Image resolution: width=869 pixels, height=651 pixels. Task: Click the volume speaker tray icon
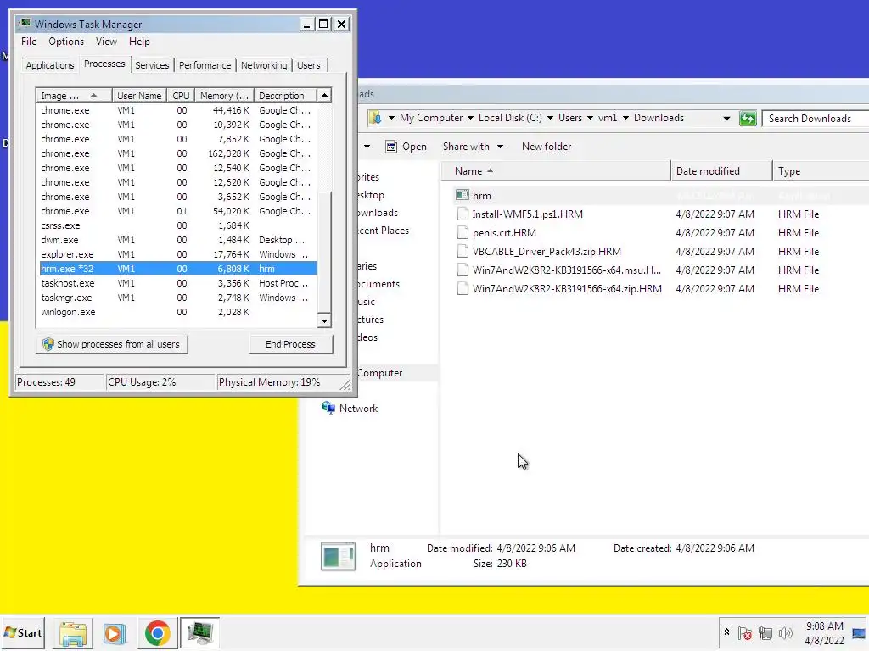785,632
